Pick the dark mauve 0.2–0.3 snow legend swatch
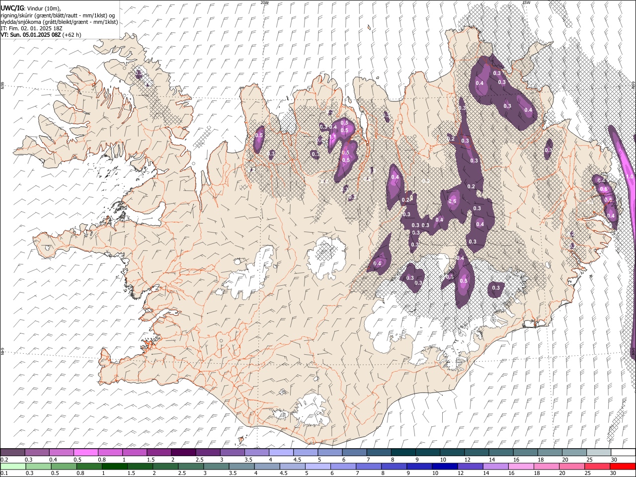This screenshot has height=477, width=636. click(12, 453)
